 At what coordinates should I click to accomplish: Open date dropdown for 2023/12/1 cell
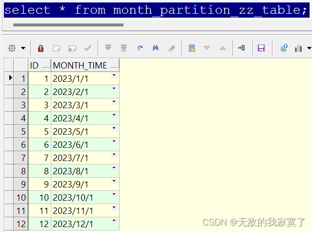coord(114,221)
